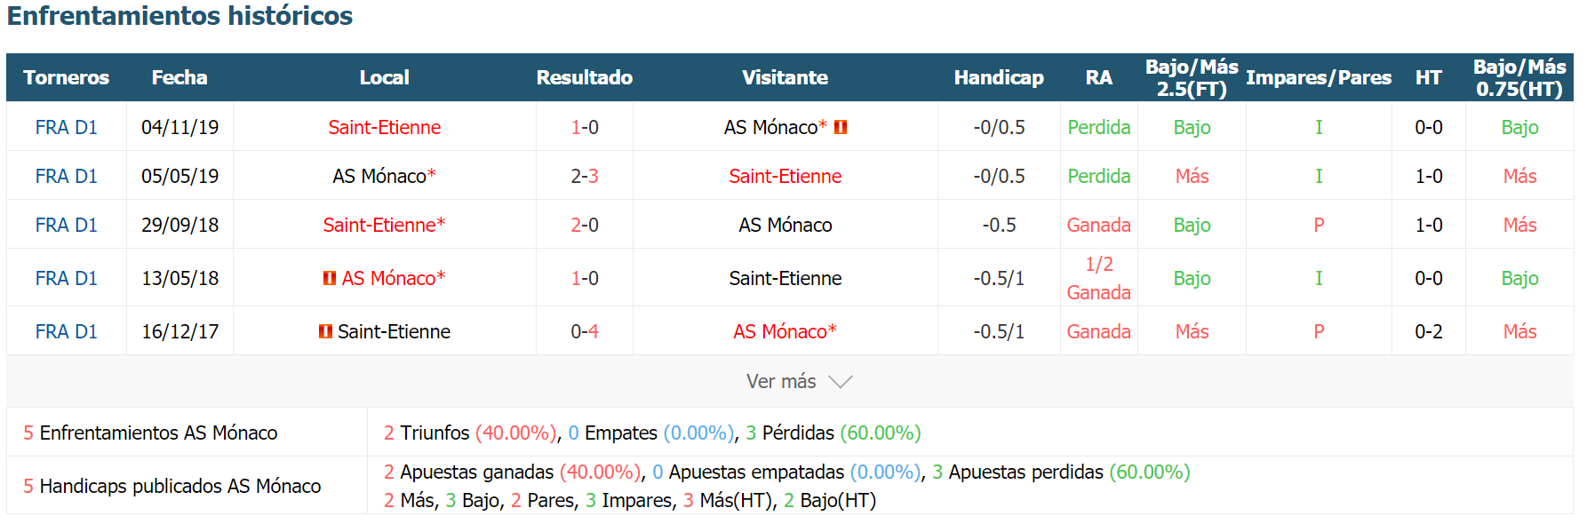Image resolution: width=1587 pixels, height=524 pixels.
Task: Open FRA D1 link for 05/05/19 match
Action: point(67,176)
